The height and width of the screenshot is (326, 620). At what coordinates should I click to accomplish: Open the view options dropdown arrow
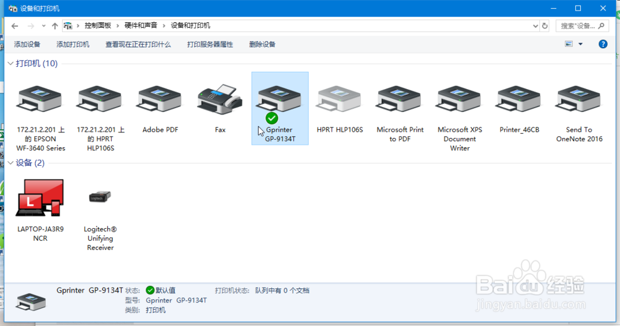pyautogui.click(x=580, y=44)
